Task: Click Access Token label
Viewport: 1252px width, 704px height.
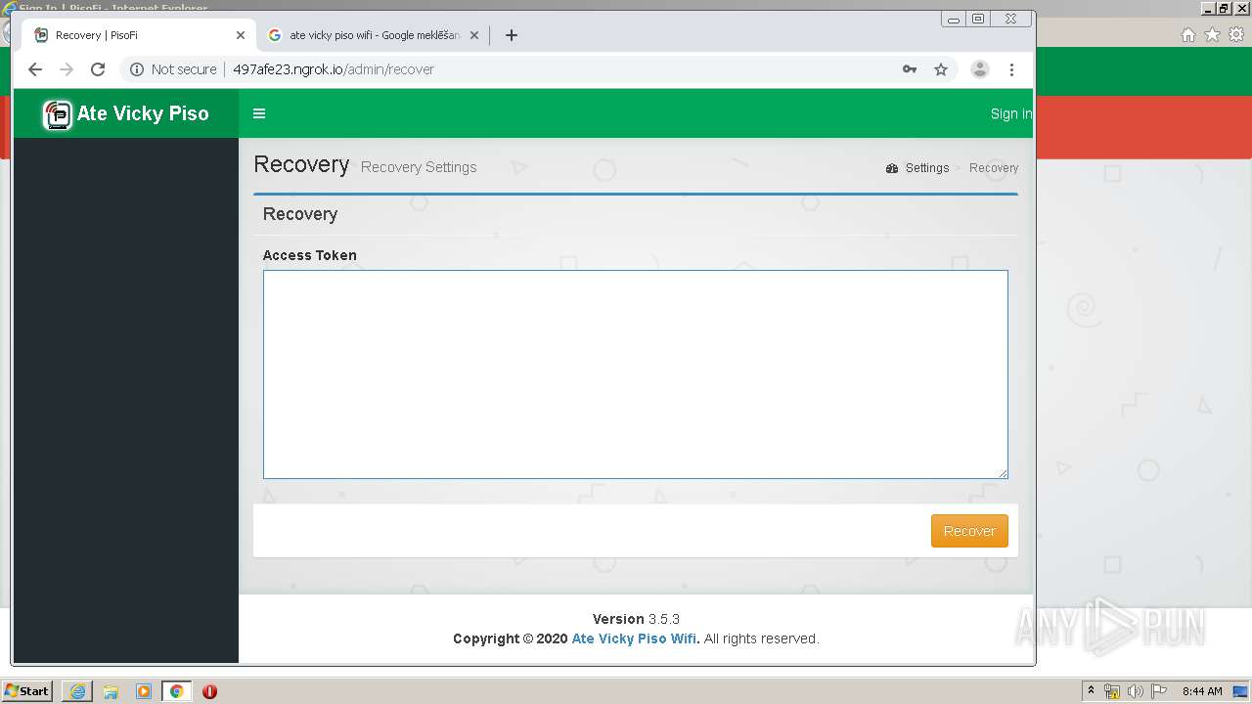Action: click(309, 255)
